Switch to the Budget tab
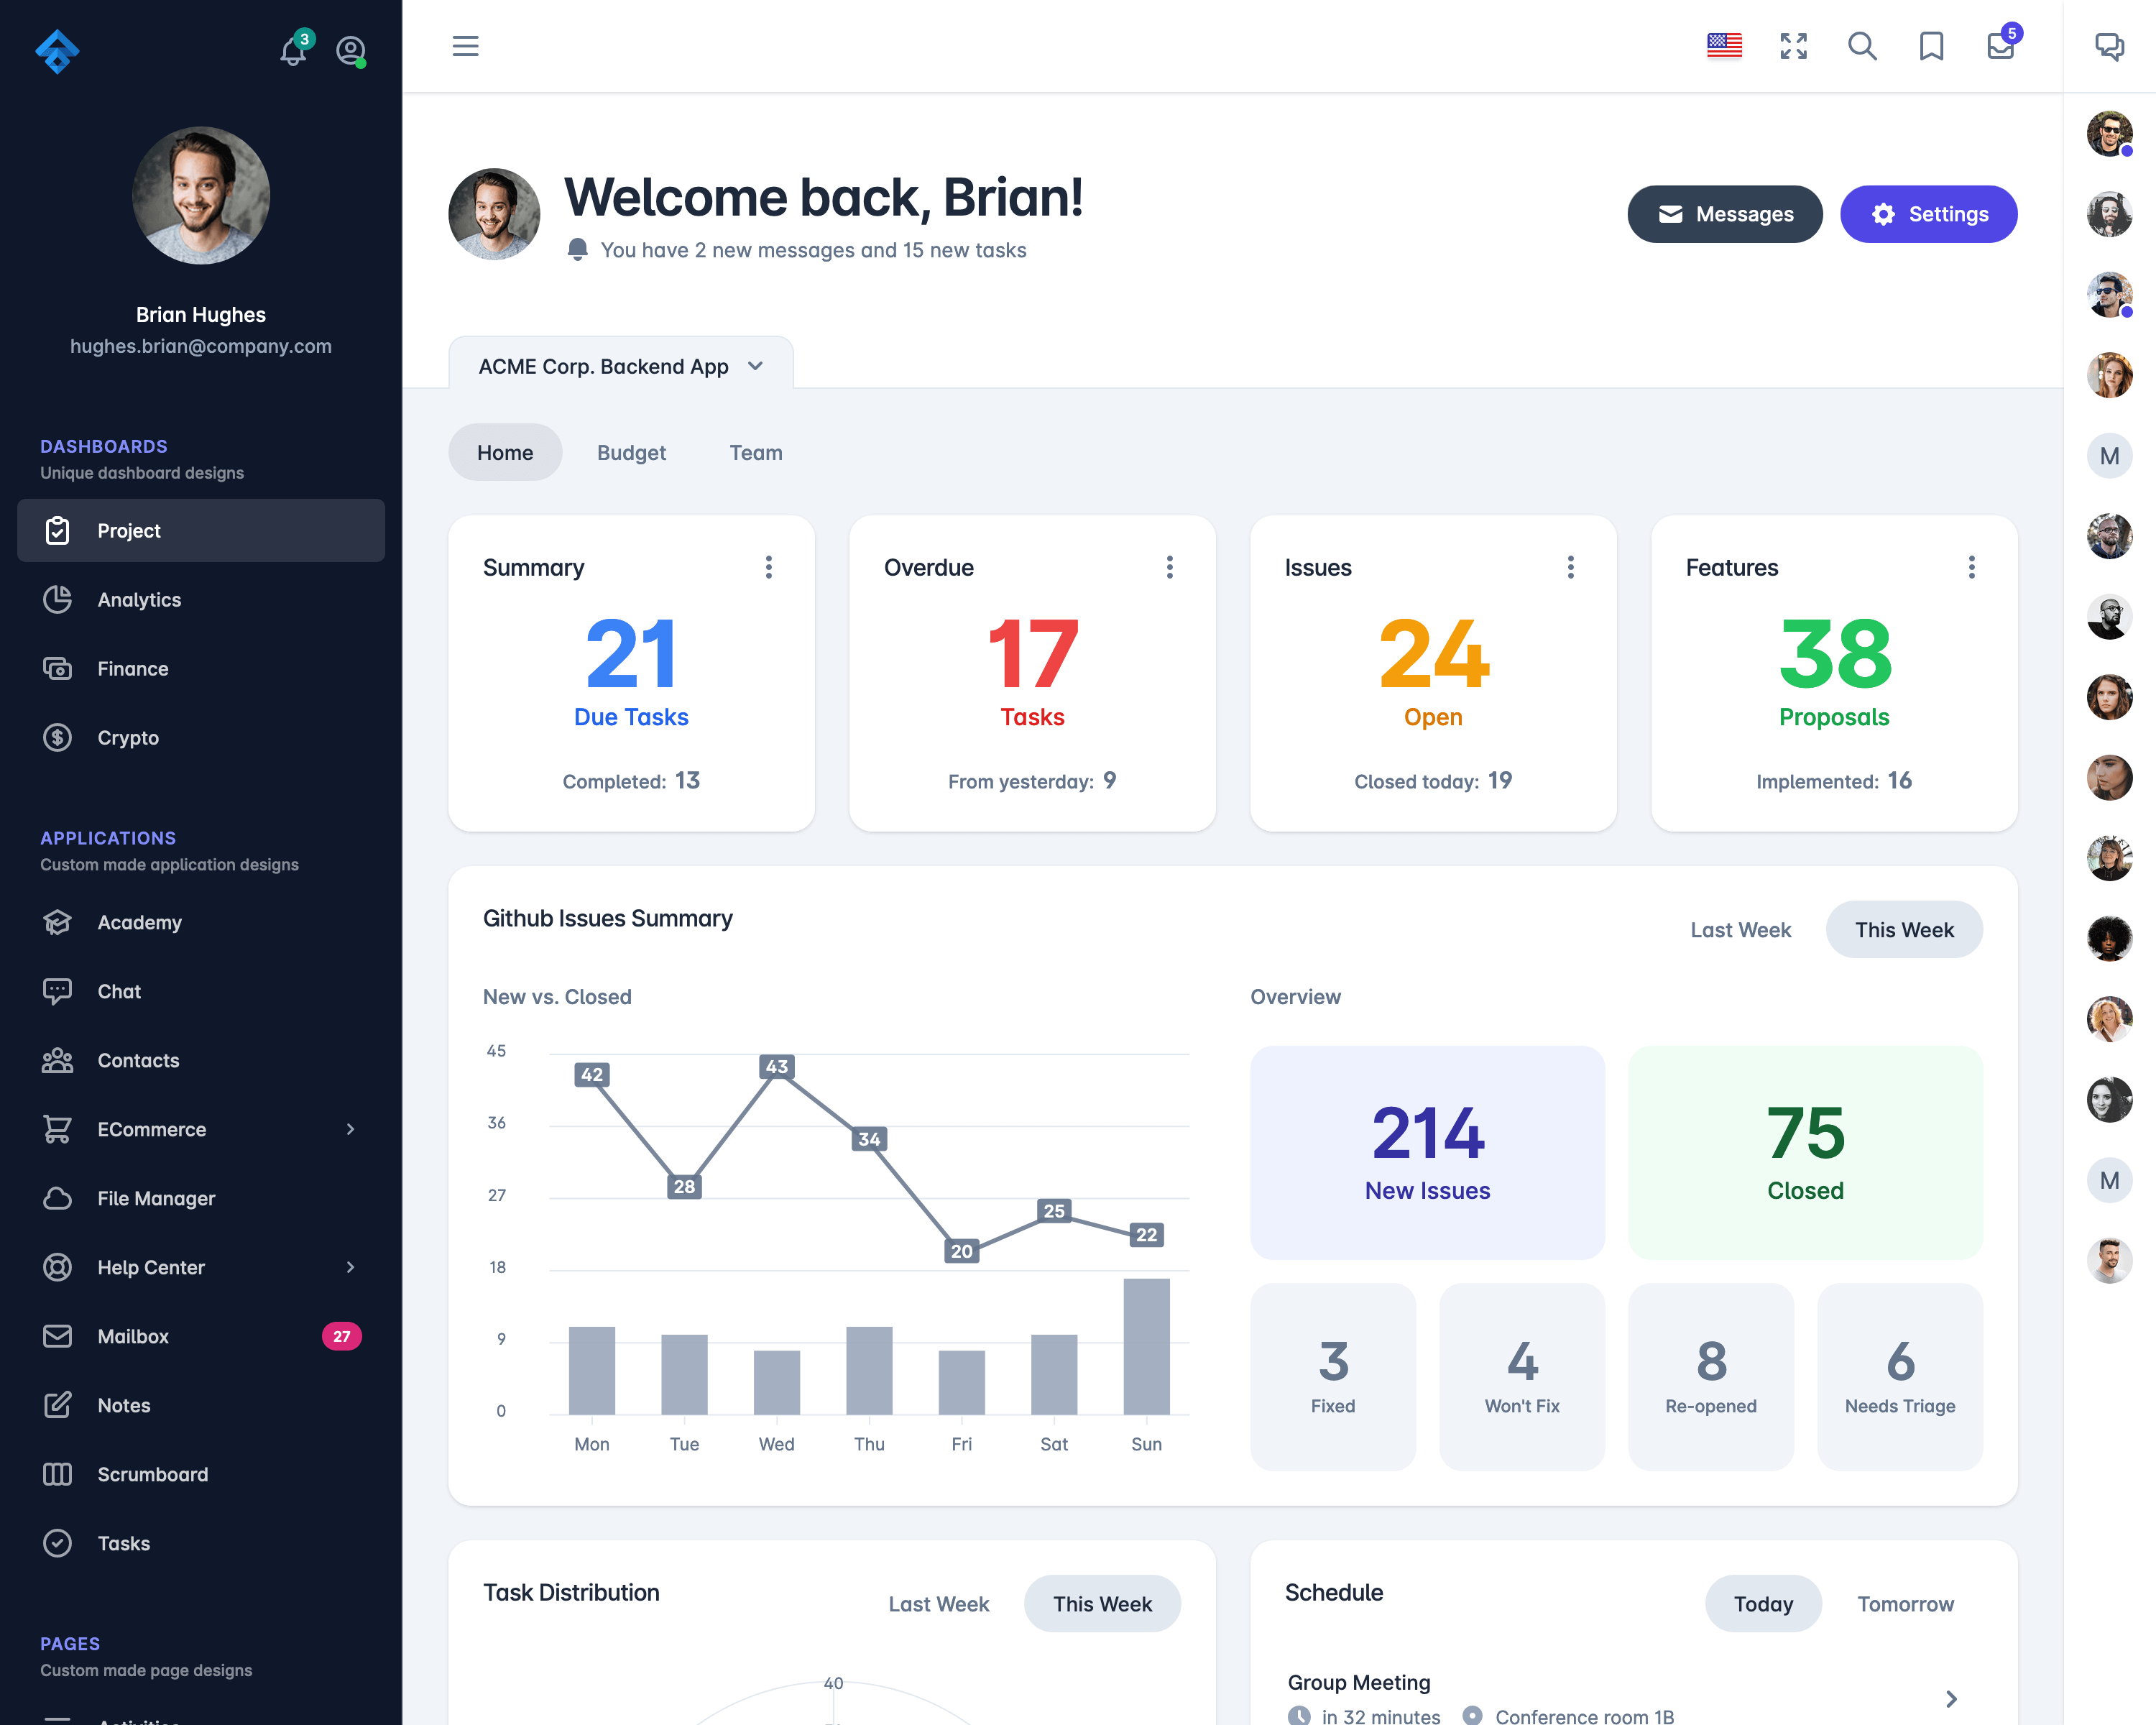The width and height of the screenshot is (2156, 1725). point(630,452)
